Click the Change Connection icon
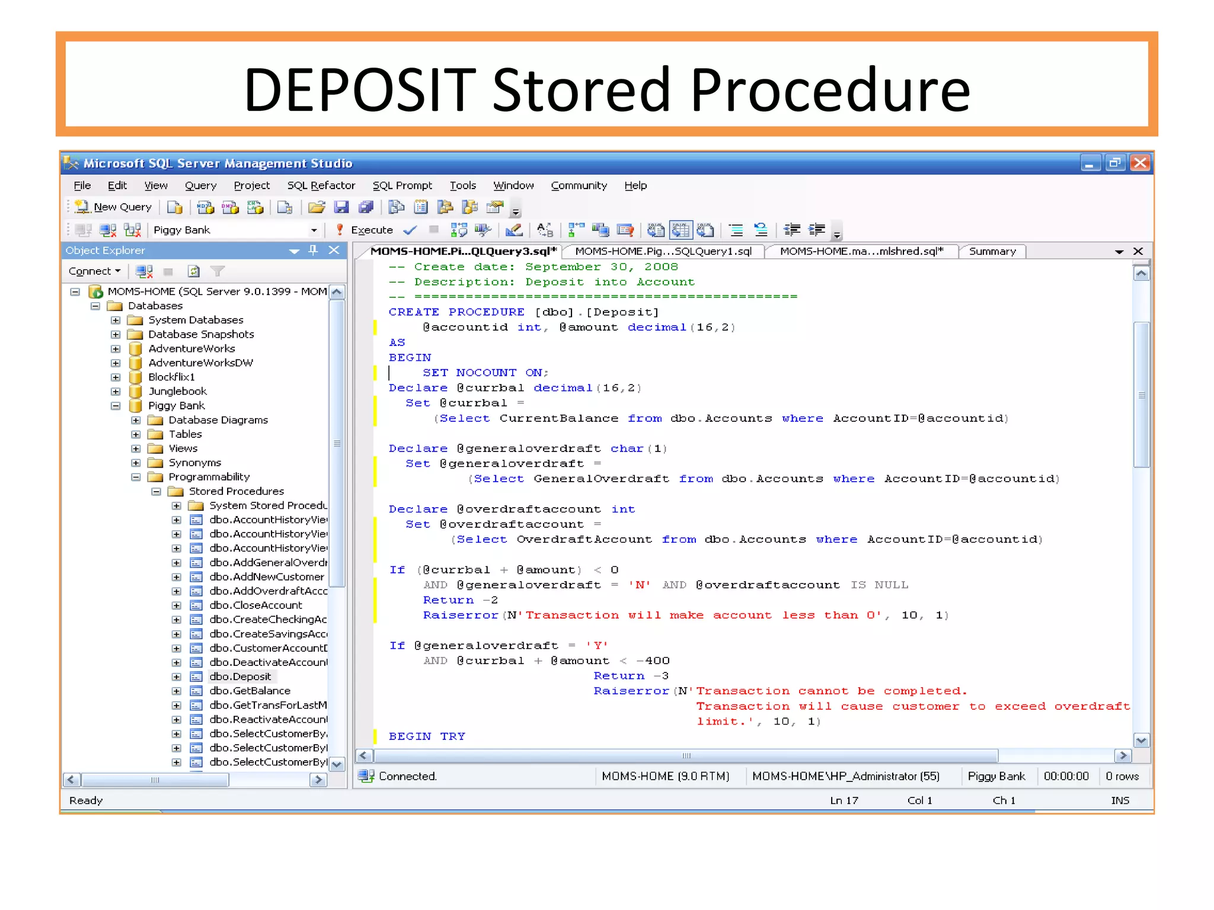The width and height of the screenshot is (1214, 910). [x=132, y=230]
